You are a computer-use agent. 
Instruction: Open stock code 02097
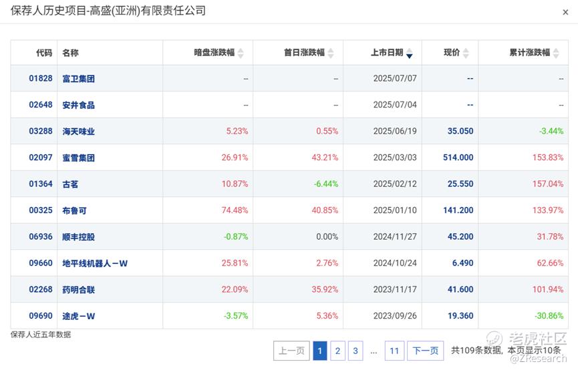coord(41,158)
